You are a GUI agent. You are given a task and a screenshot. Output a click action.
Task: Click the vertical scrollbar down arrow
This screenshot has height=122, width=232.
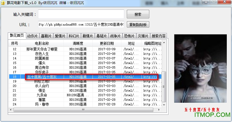point(164,105)
